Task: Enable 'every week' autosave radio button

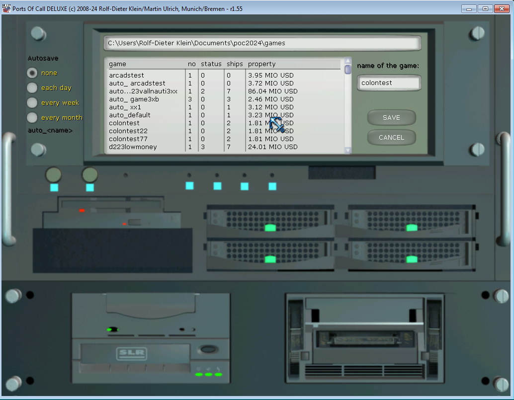Action: click(x=32, y=102)
